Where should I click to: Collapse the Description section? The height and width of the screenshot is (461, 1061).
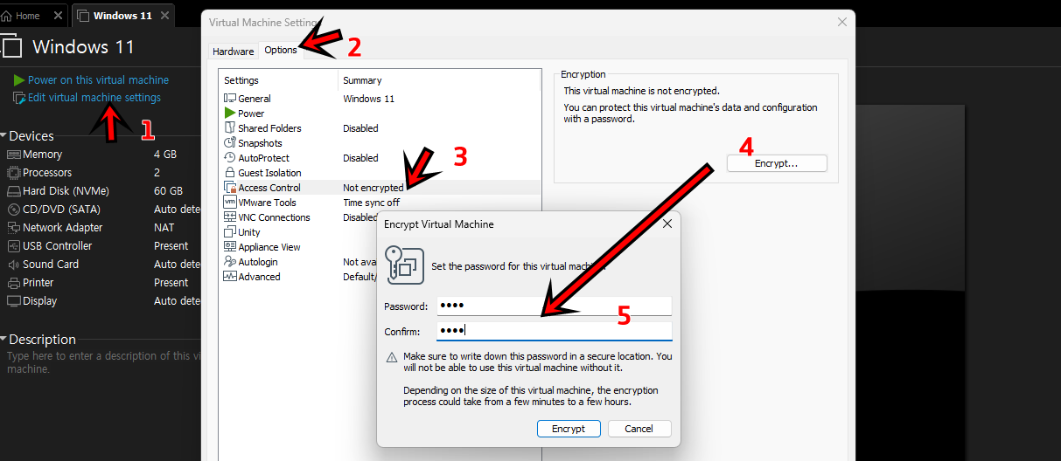3,340
